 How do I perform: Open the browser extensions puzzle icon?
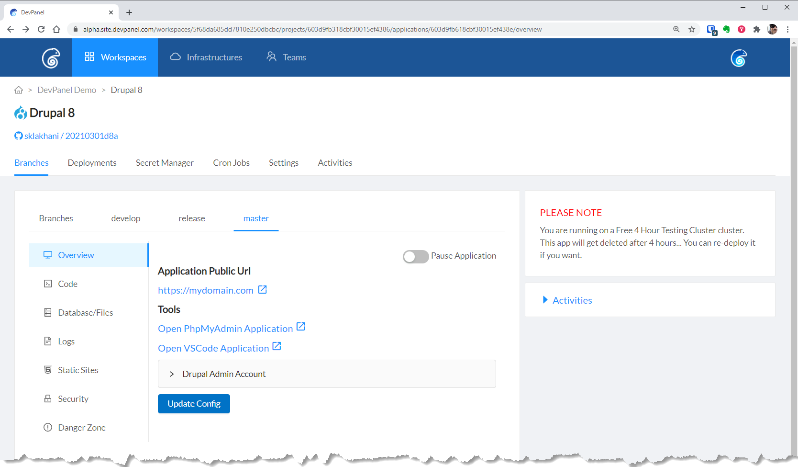[756, 29]
